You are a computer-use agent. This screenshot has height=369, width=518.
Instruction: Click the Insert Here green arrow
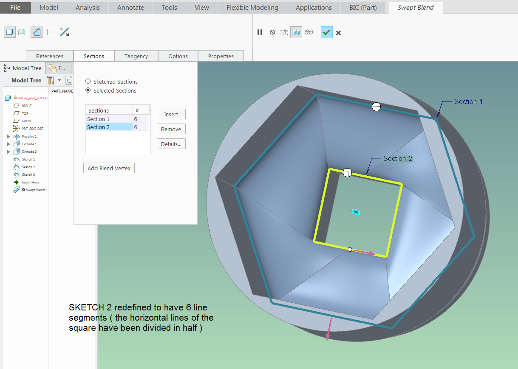click(17, 182)
